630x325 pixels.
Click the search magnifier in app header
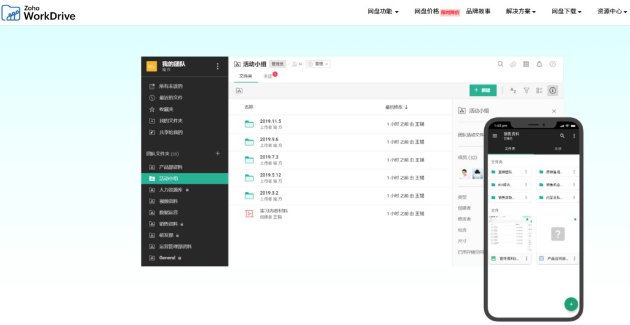500,64
